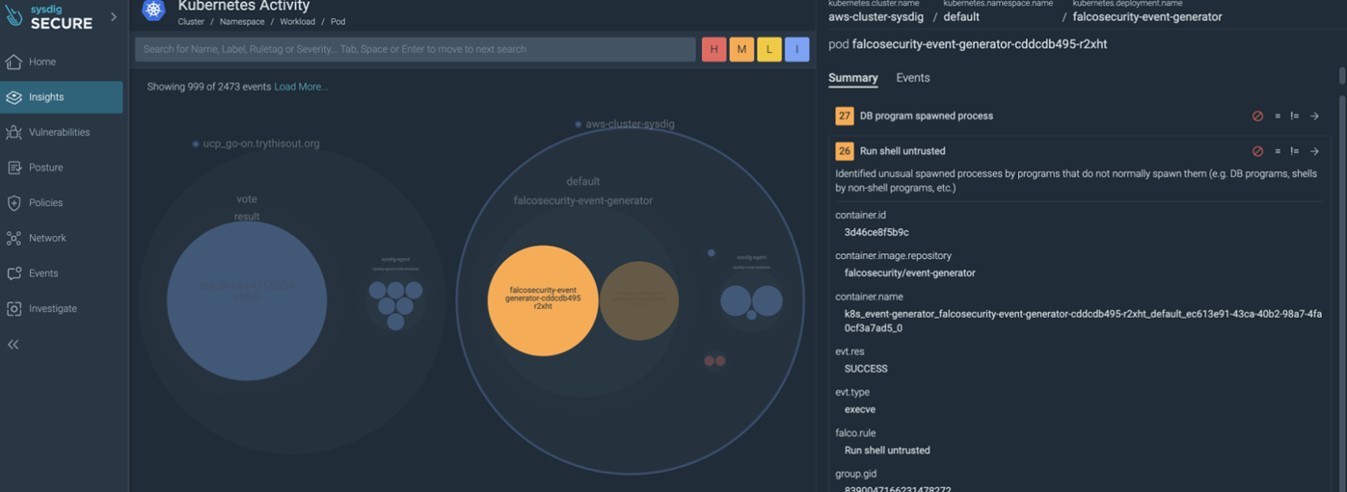Click falcosecurity/event-generator repository value
Screen dimensions: 1347x492
click(910, 273)
